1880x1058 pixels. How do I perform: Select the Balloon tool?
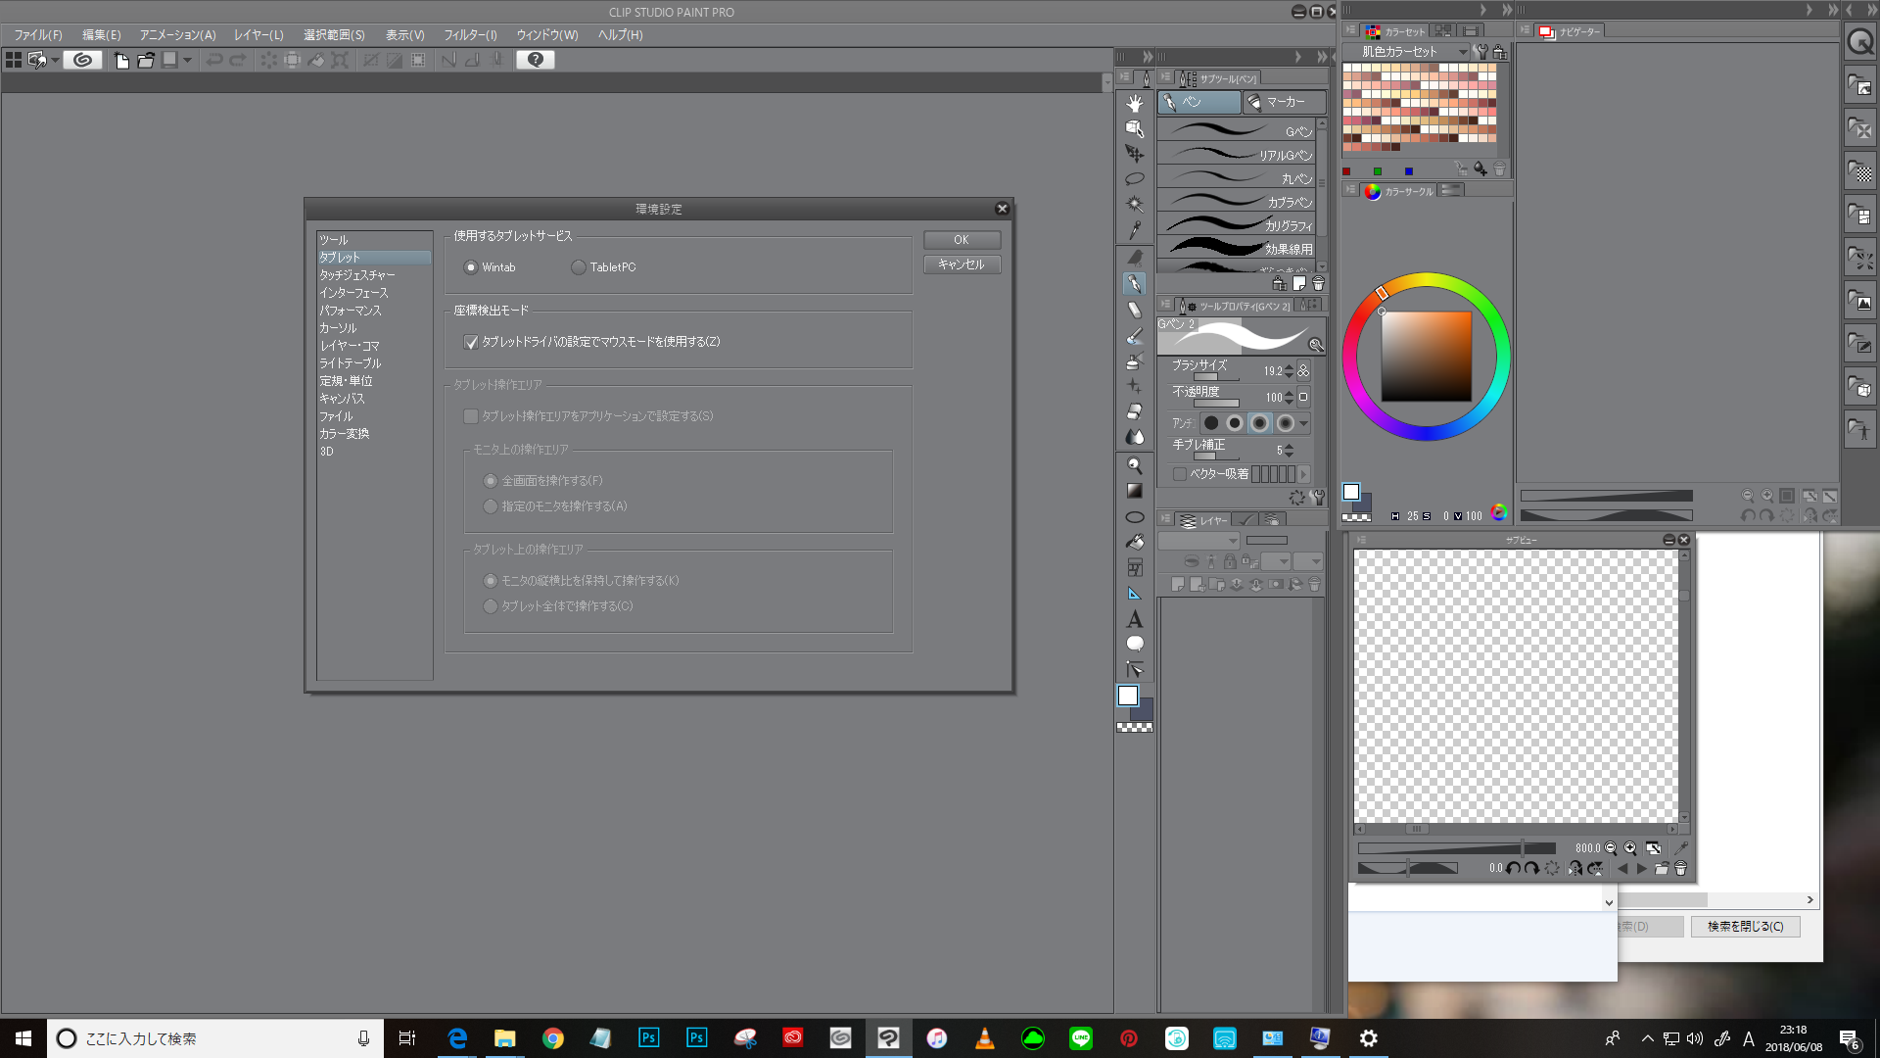coord(1134,644)
